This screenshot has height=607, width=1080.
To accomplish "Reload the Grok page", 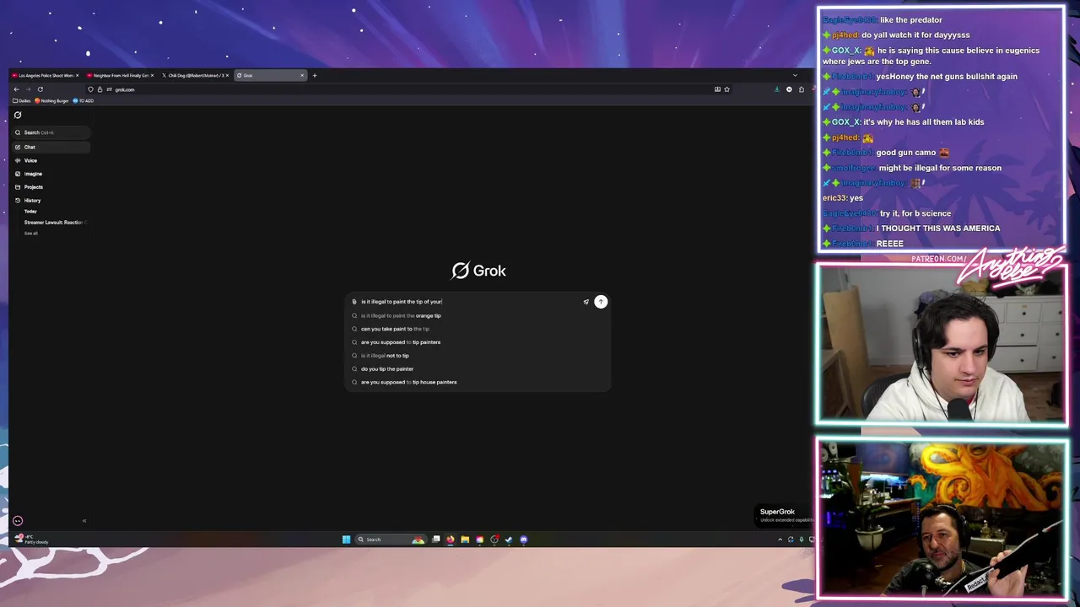I will click(40, 89).
